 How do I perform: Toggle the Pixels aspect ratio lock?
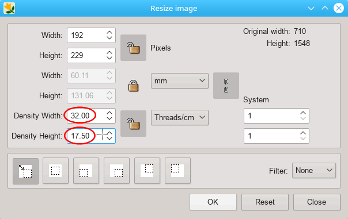coord(133,48)
